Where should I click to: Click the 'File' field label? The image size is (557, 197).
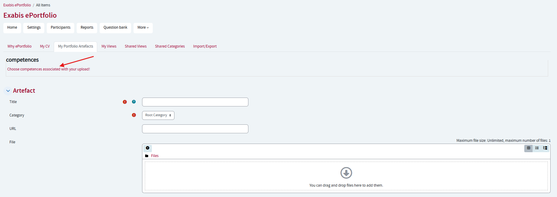pyautogui.click(x=12, y=142)
